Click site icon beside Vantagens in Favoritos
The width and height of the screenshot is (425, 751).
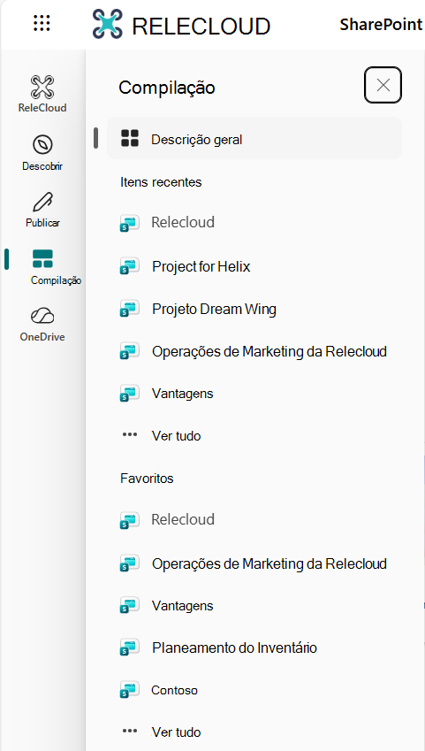point(129,605)
